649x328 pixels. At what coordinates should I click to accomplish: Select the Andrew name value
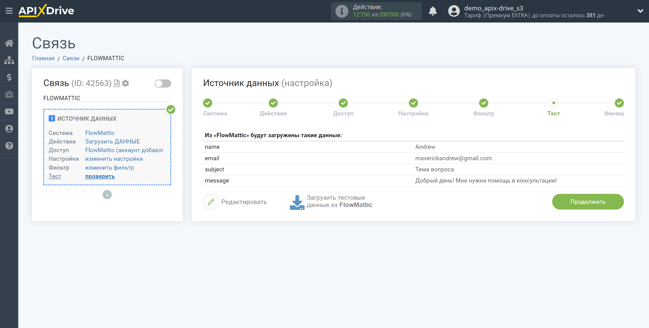(x=425, y=147)
